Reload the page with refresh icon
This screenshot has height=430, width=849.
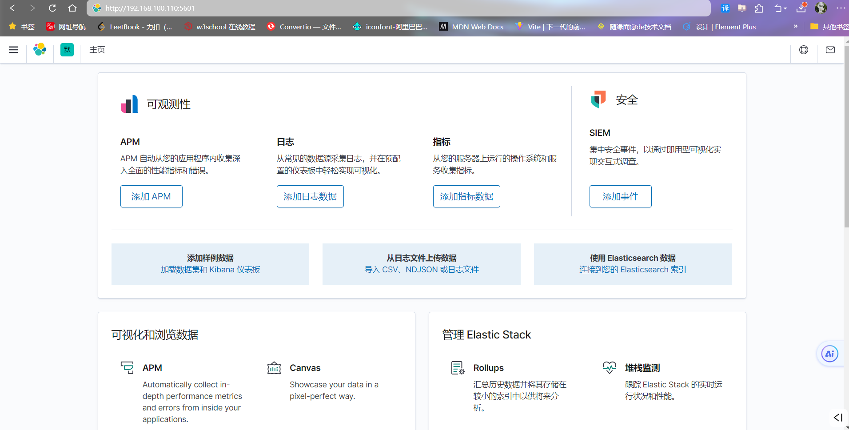pyautogui.click(x=52, y=8)
